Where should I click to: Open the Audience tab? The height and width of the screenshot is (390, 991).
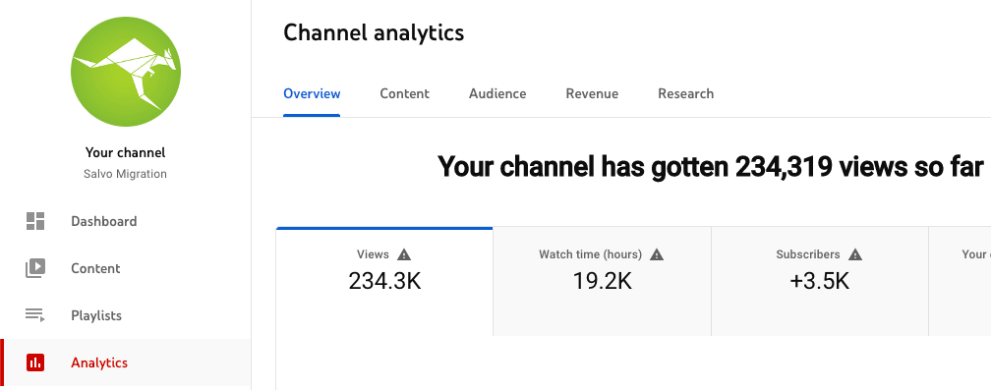click(x=497, y=94)
